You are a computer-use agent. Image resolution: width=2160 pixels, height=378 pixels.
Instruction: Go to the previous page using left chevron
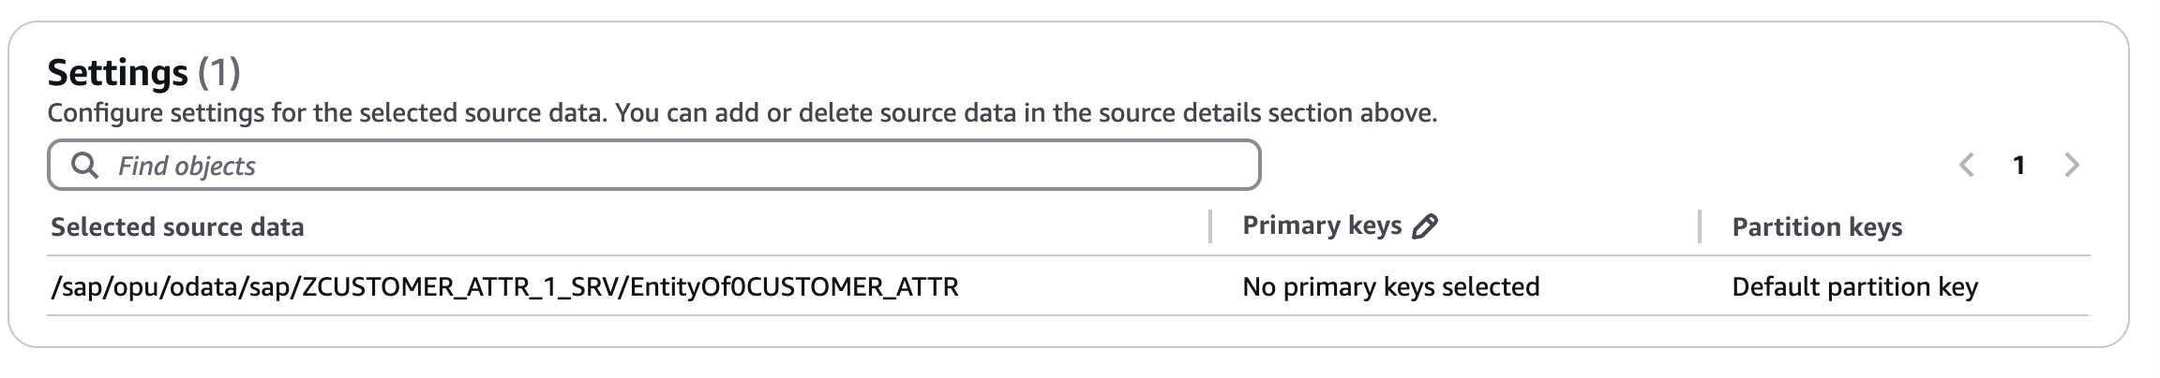(x=1966, y=166)
